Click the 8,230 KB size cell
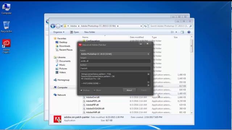Image resolution: width=232 pixels, height=130 pixels. pos(181,101)
